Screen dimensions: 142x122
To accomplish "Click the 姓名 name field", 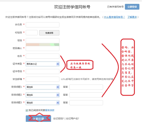I will 43,56.
